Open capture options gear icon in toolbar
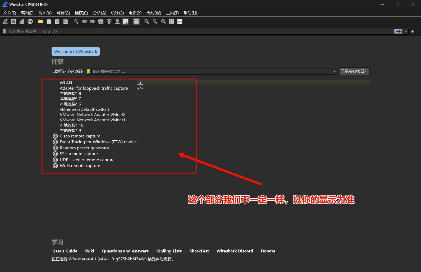The height and width of the screenshot is (272, 421). tap(30, 22)
